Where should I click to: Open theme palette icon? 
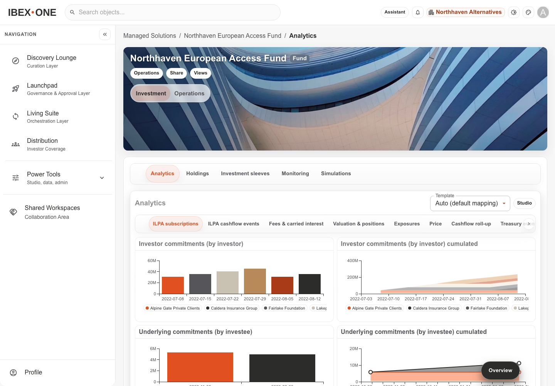pos(528,12)
